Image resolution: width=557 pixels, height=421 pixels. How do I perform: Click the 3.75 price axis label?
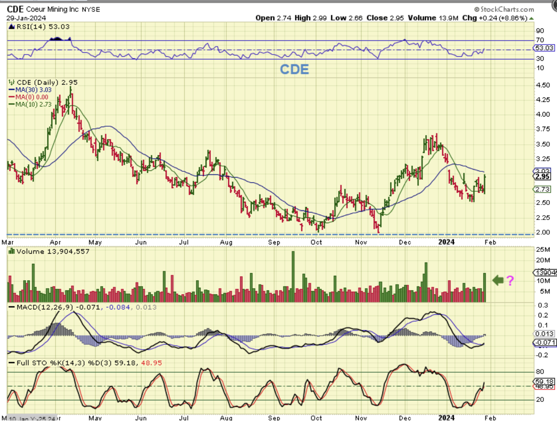(x=543, y=129)
